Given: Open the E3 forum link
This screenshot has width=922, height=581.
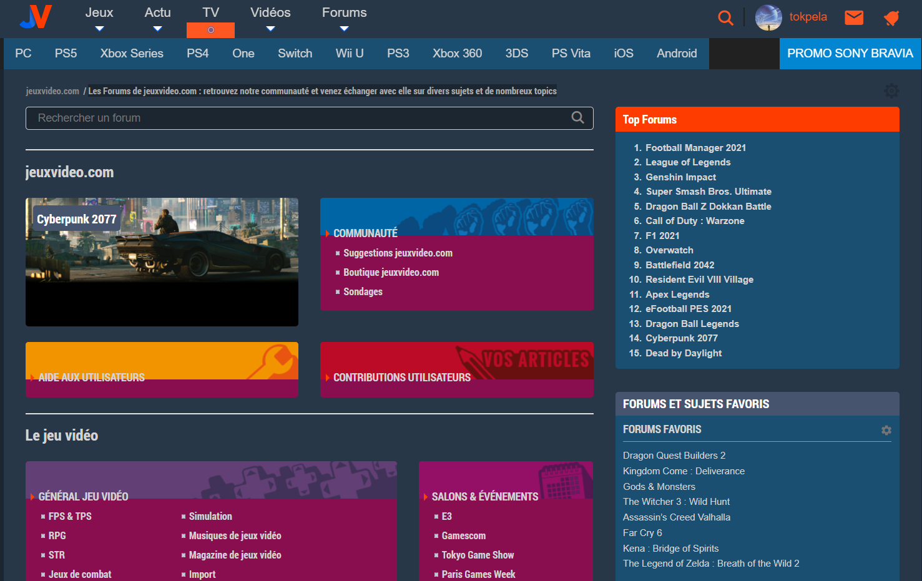Looking at the screenshot, I should (446, 516).
